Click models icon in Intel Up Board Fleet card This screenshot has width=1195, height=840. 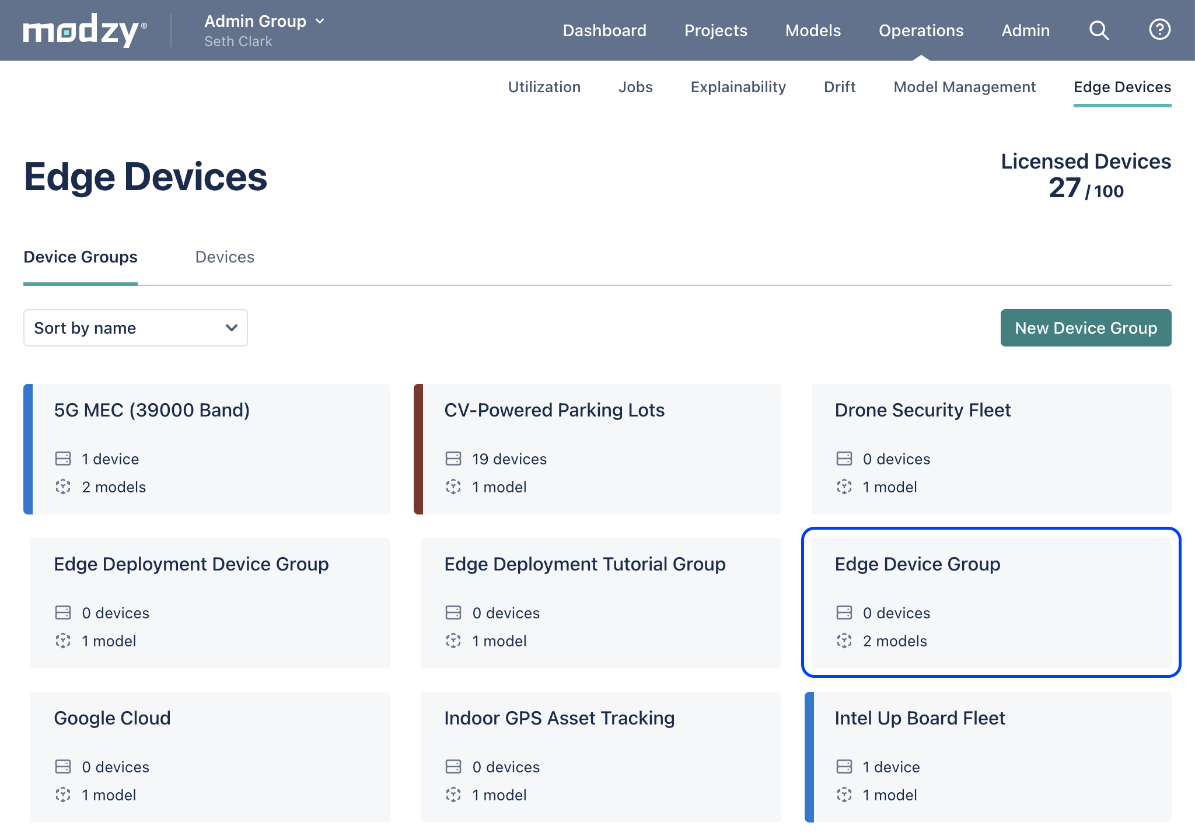844,794
